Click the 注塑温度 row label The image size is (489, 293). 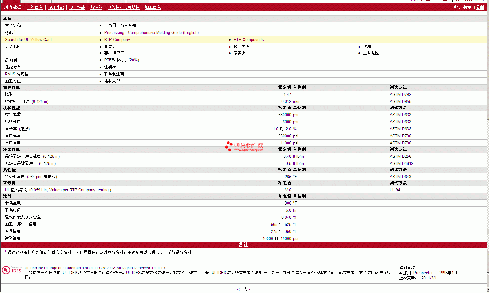point(13,238)
